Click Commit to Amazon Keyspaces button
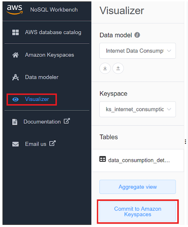 tap(138, 212)
